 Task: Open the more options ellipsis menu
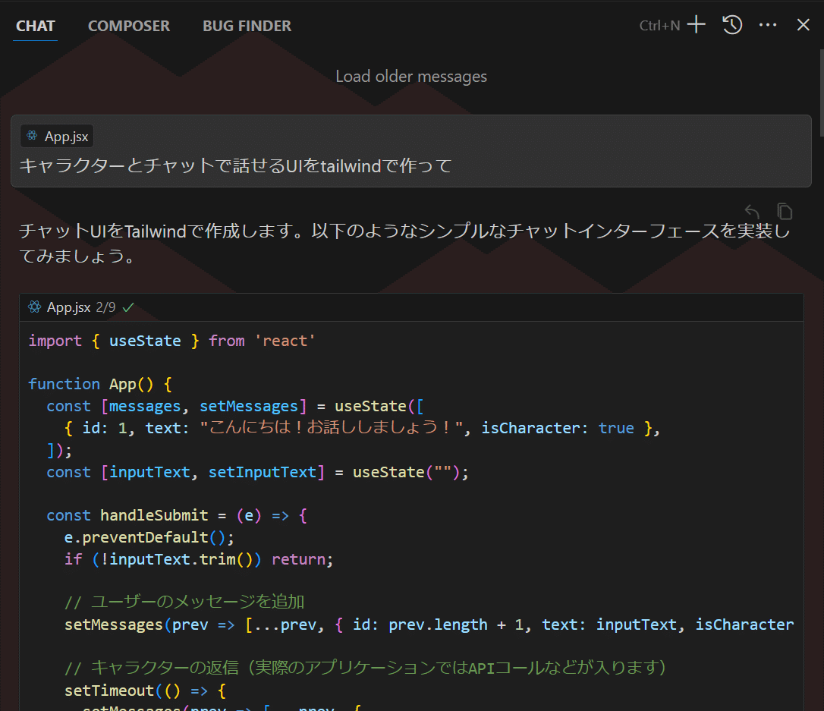point(768,25)
